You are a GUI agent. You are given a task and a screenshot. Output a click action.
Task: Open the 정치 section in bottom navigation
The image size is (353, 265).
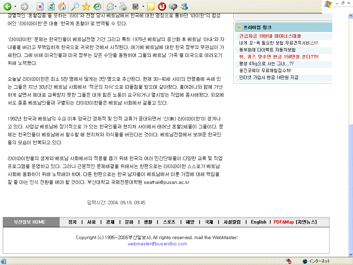(x=72, y=222)
